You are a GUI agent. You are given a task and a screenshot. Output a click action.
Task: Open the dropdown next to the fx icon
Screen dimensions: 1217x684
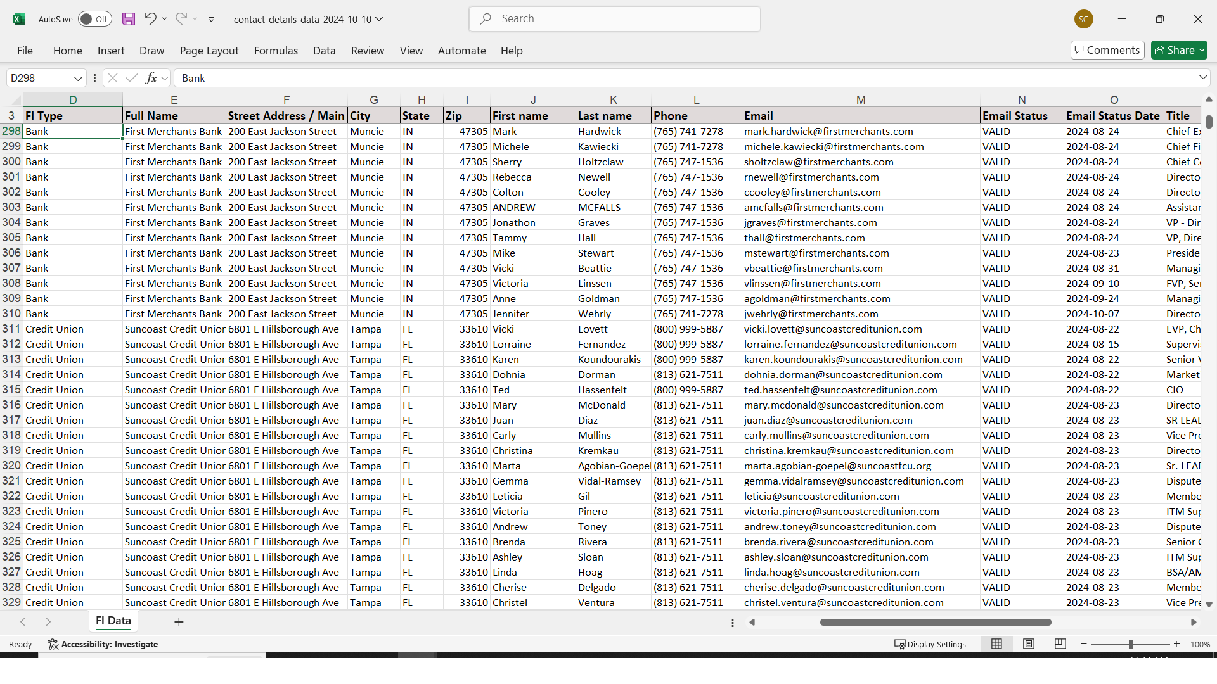pos(164,78)
